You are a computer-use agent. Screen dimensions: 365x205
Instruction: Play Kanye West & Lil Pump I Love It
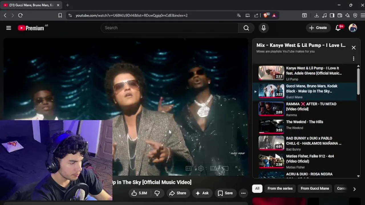[304, 73]
